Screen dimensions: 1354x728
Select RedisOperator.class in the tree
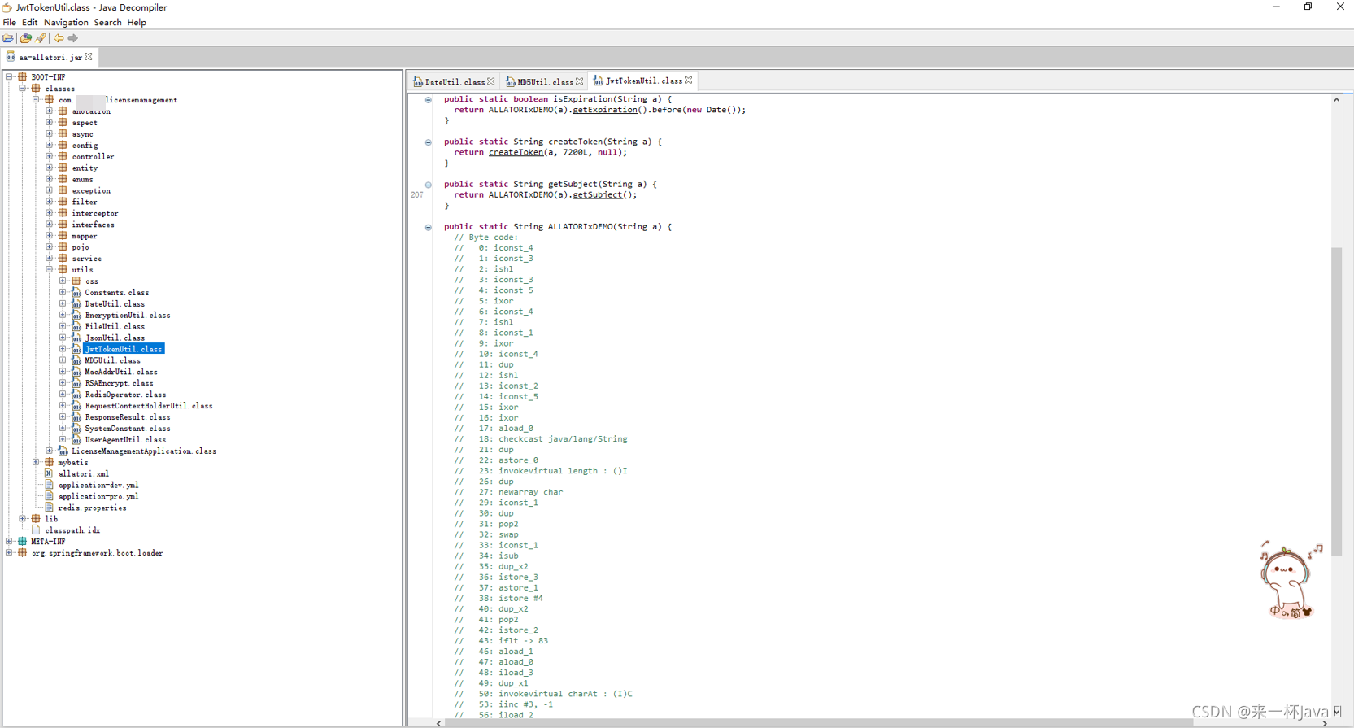coord(125,395)
